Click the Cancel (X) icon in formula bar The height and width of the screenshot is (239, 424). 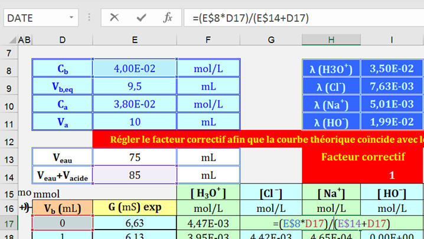tap(115, 18)
